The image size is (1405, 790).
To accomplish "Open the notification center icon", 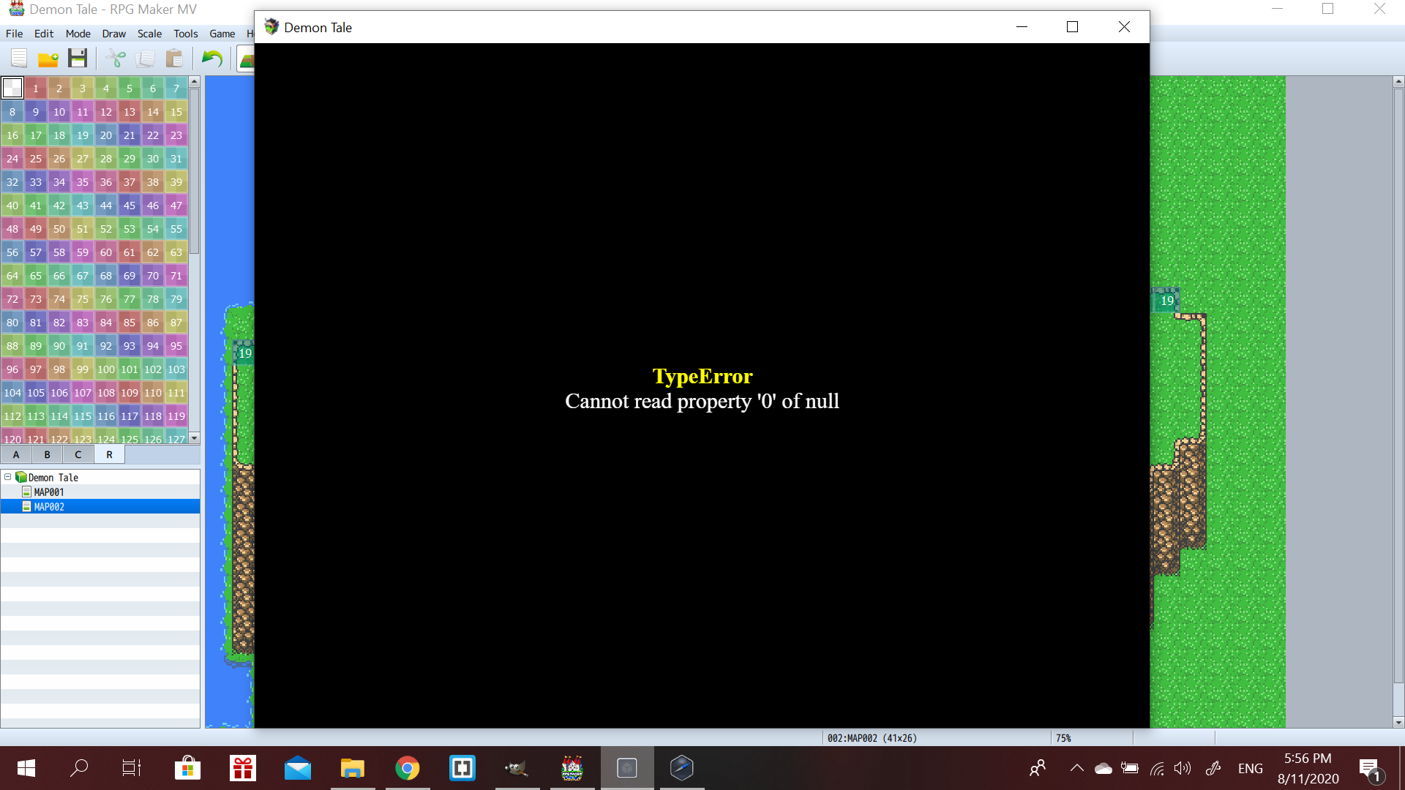I will click(x=1371, y=769).
